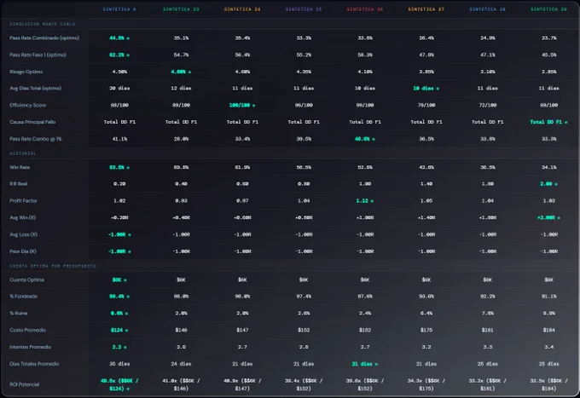Click the 12 dias Avg Dias Total value
580x398 pixels.
pyautogui.click(x=181, y=89)
